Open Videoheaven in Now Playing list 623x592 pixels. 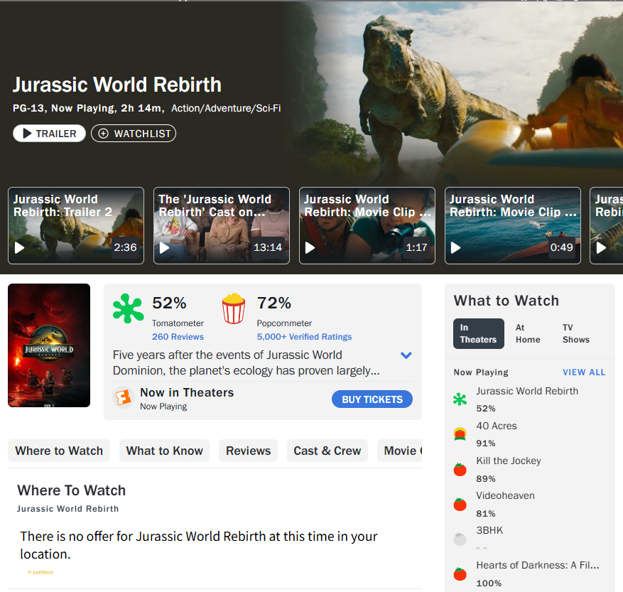(505, 496)
